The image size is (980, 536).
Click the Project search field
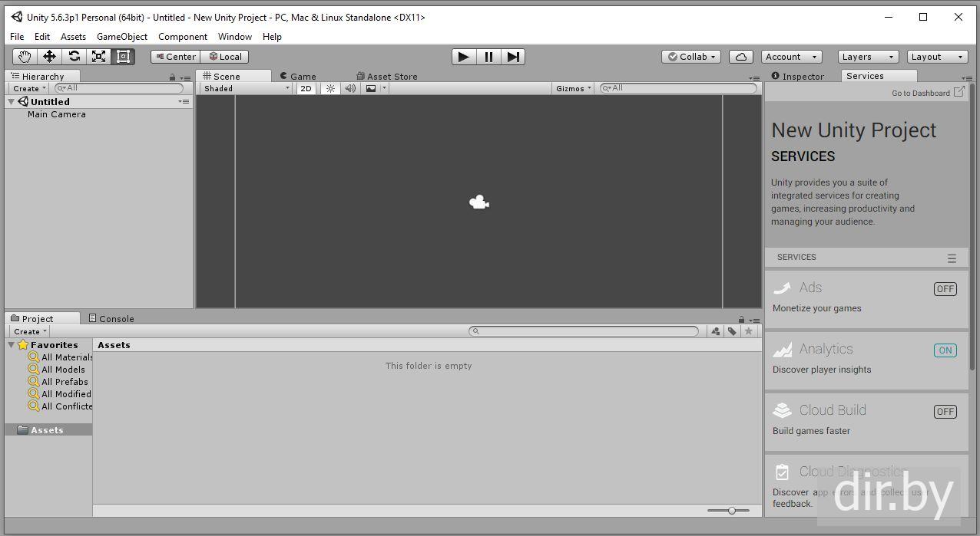click(584, 331)
